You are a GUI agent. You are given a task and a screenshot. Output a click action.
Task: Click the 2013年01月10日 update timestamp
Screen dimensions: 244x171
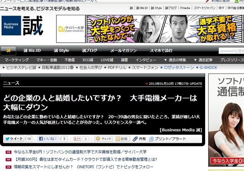[x=175, y=84]
